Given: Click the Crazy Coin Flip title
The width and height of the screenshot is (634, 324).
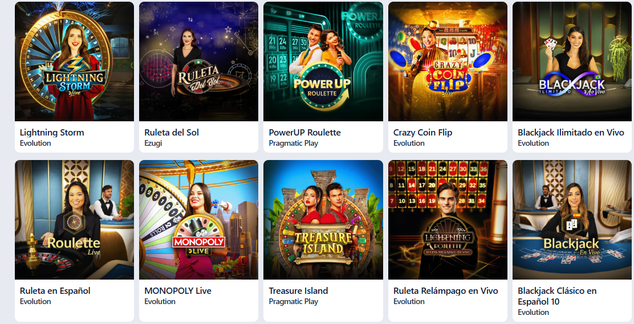Looking at the screenshot, I should 422,133.
